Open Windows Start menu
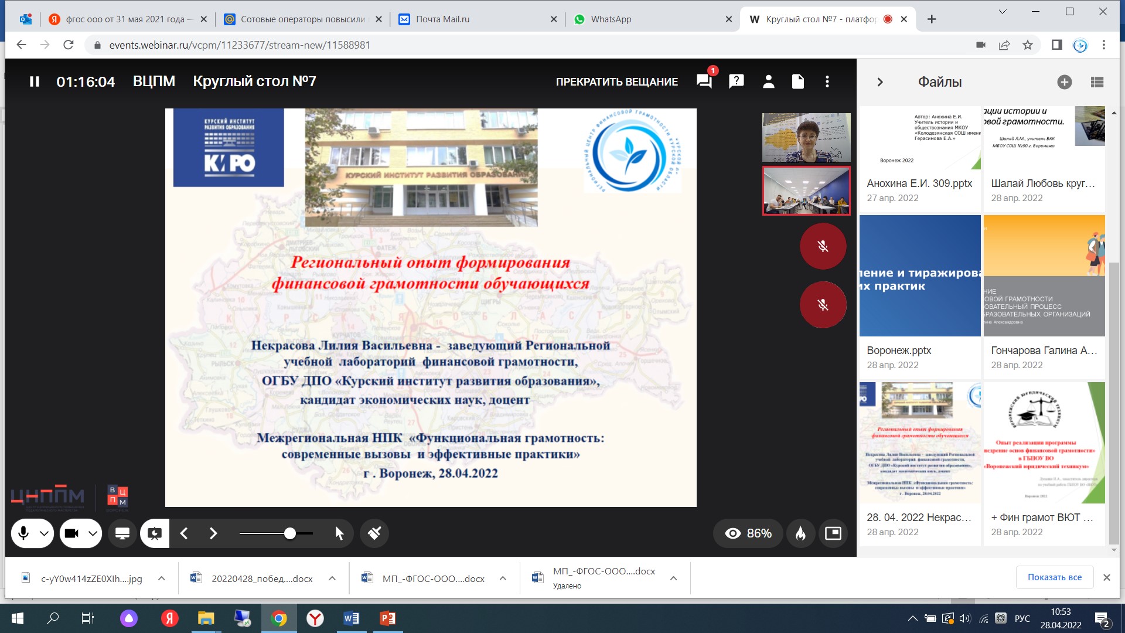The width and height of the screenshot is (1125, 633). 18,618
